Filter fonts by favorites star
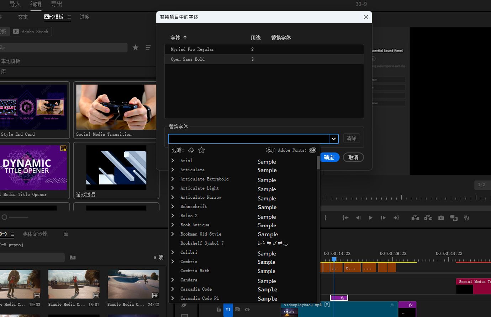 click(x=201, y=150)
